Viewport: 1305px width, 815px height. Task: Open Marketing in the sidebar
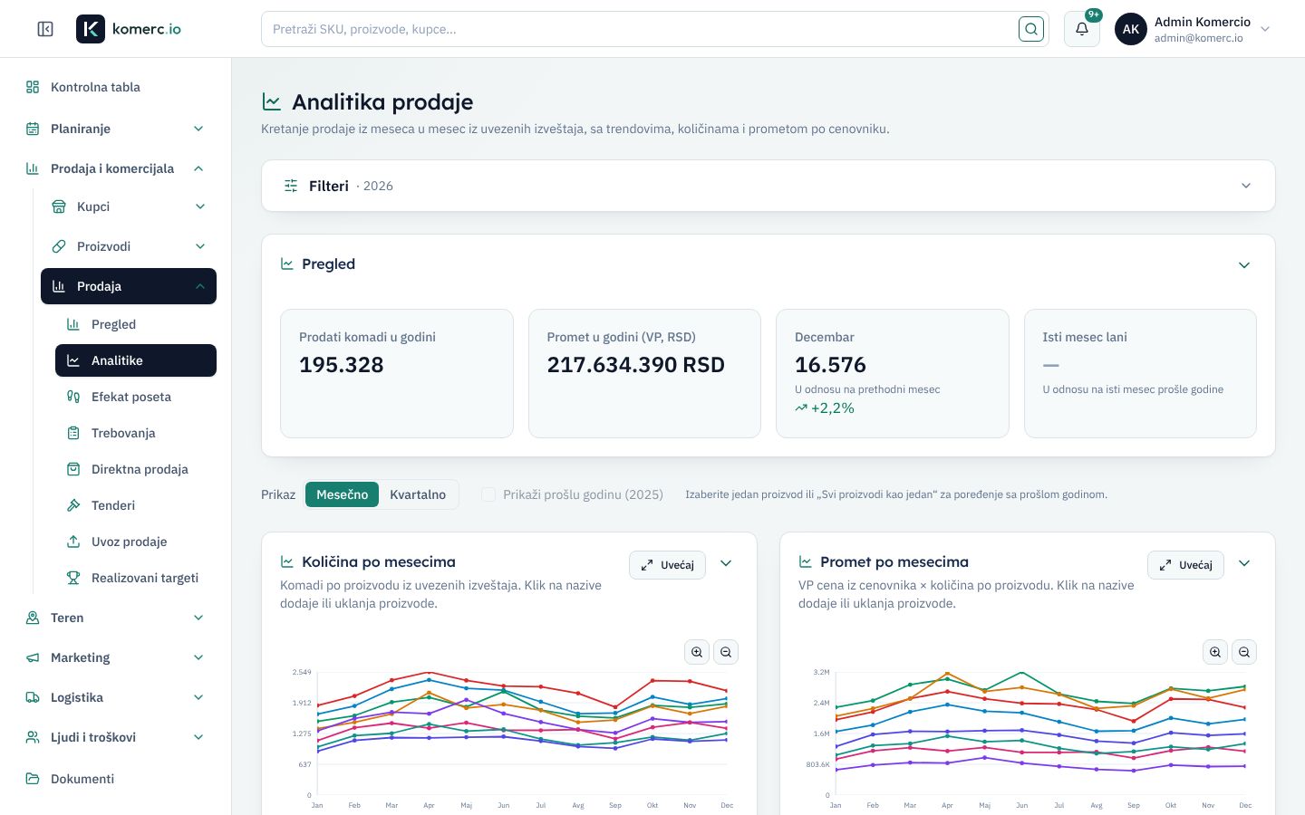pos(116,657)
